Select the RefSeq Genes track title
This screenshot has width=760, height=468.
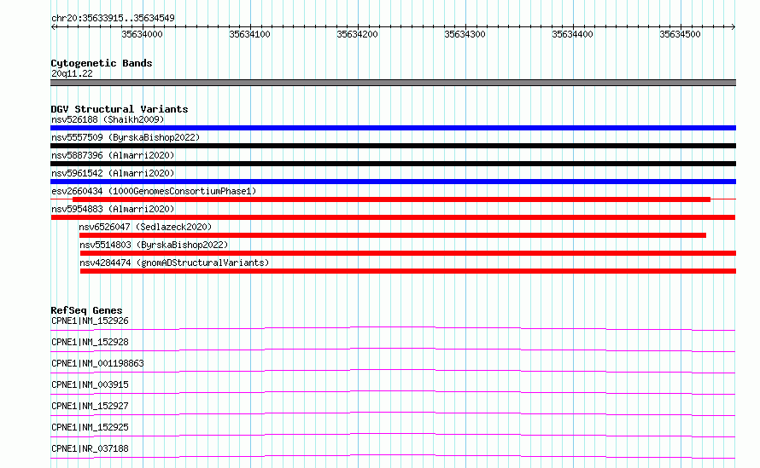pyautogui.click(x=87, y=310)
